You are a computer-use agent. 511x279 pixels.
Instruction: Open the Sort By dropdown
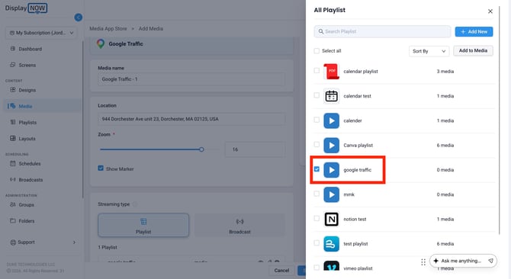429,51
